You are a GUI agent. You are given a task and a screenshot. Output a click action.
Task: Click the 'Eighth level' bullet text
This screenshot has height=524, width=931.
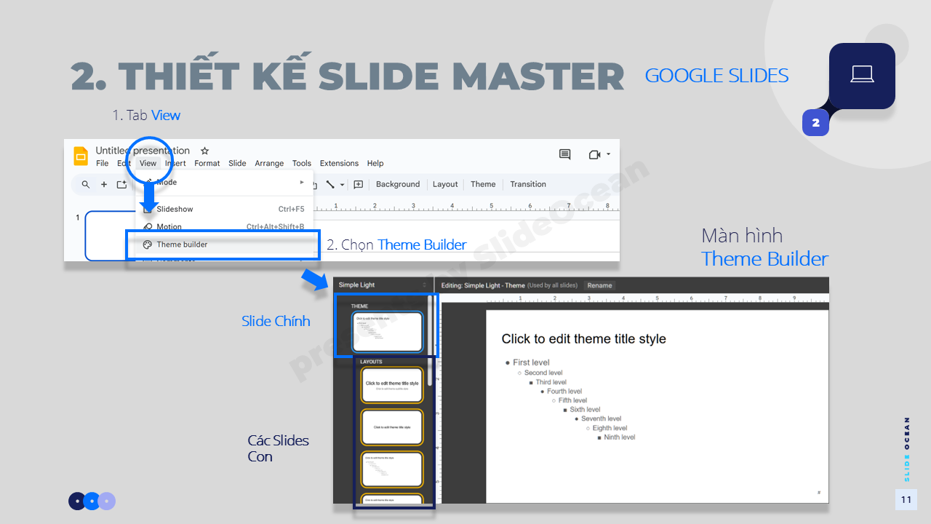pos(610,429)
